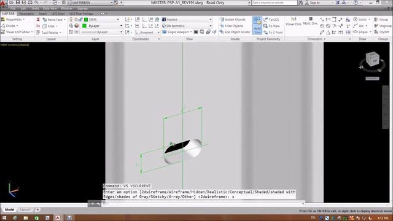Screen dimensions: 393x221
Task: Switch to the Insert ribbon tab
Action: click(42, 14)
